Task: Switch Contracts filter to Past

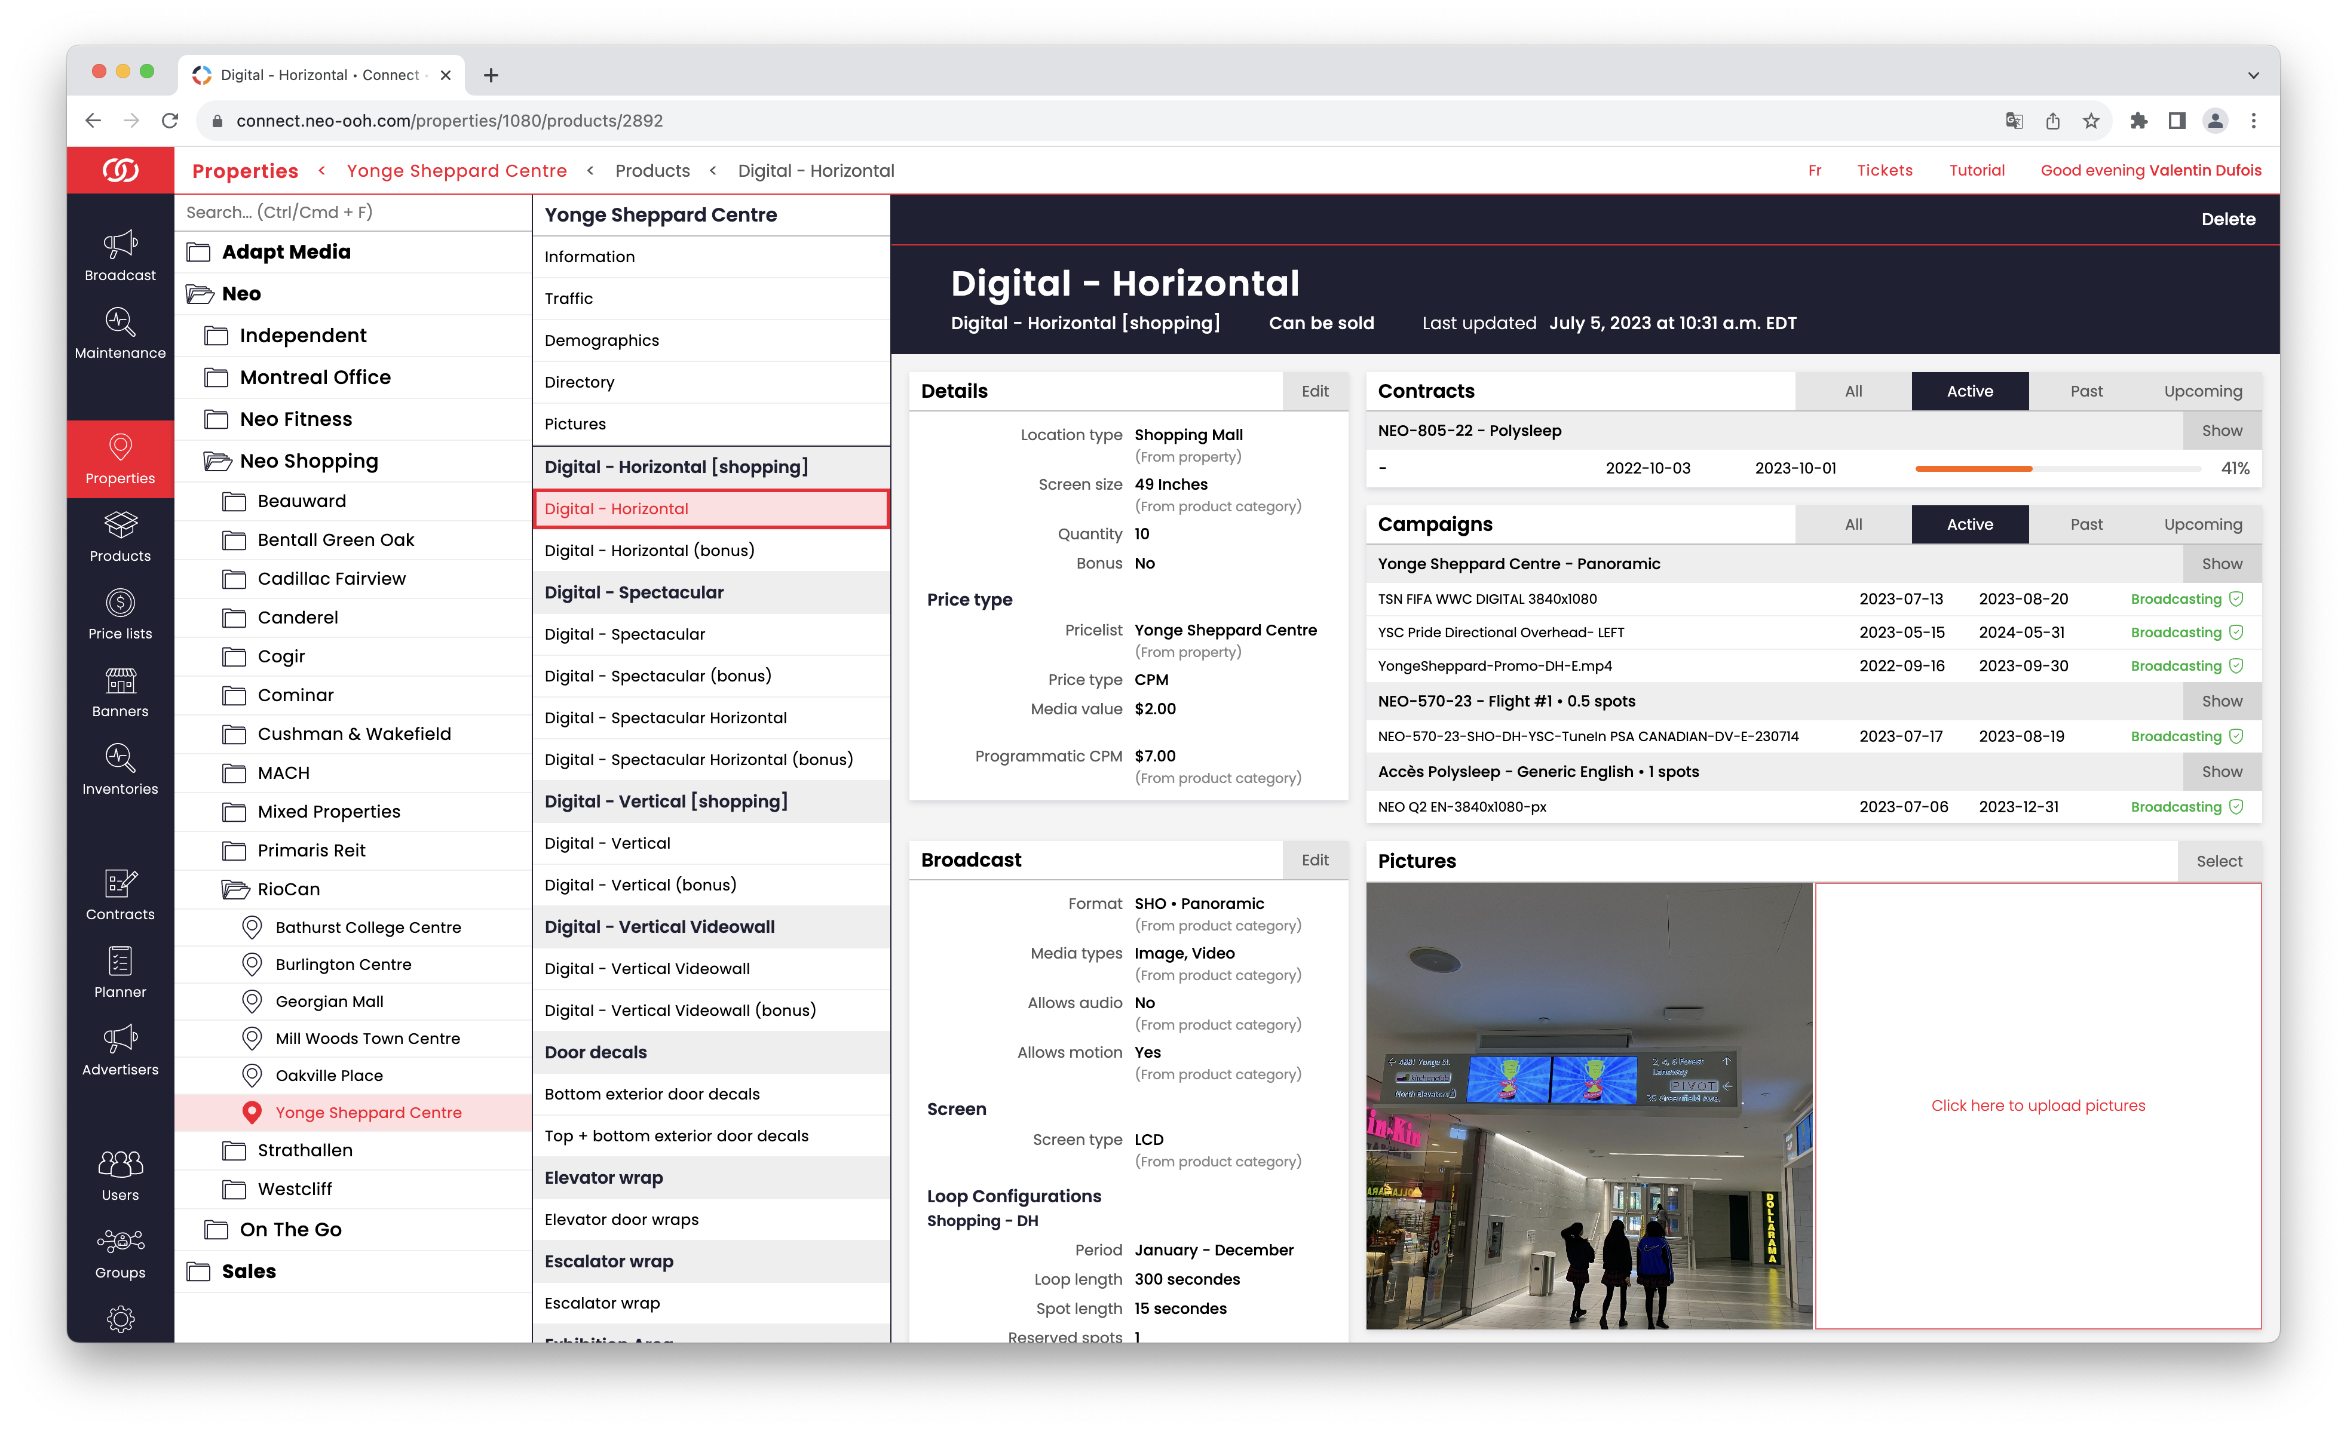Action: point(2086,391)
